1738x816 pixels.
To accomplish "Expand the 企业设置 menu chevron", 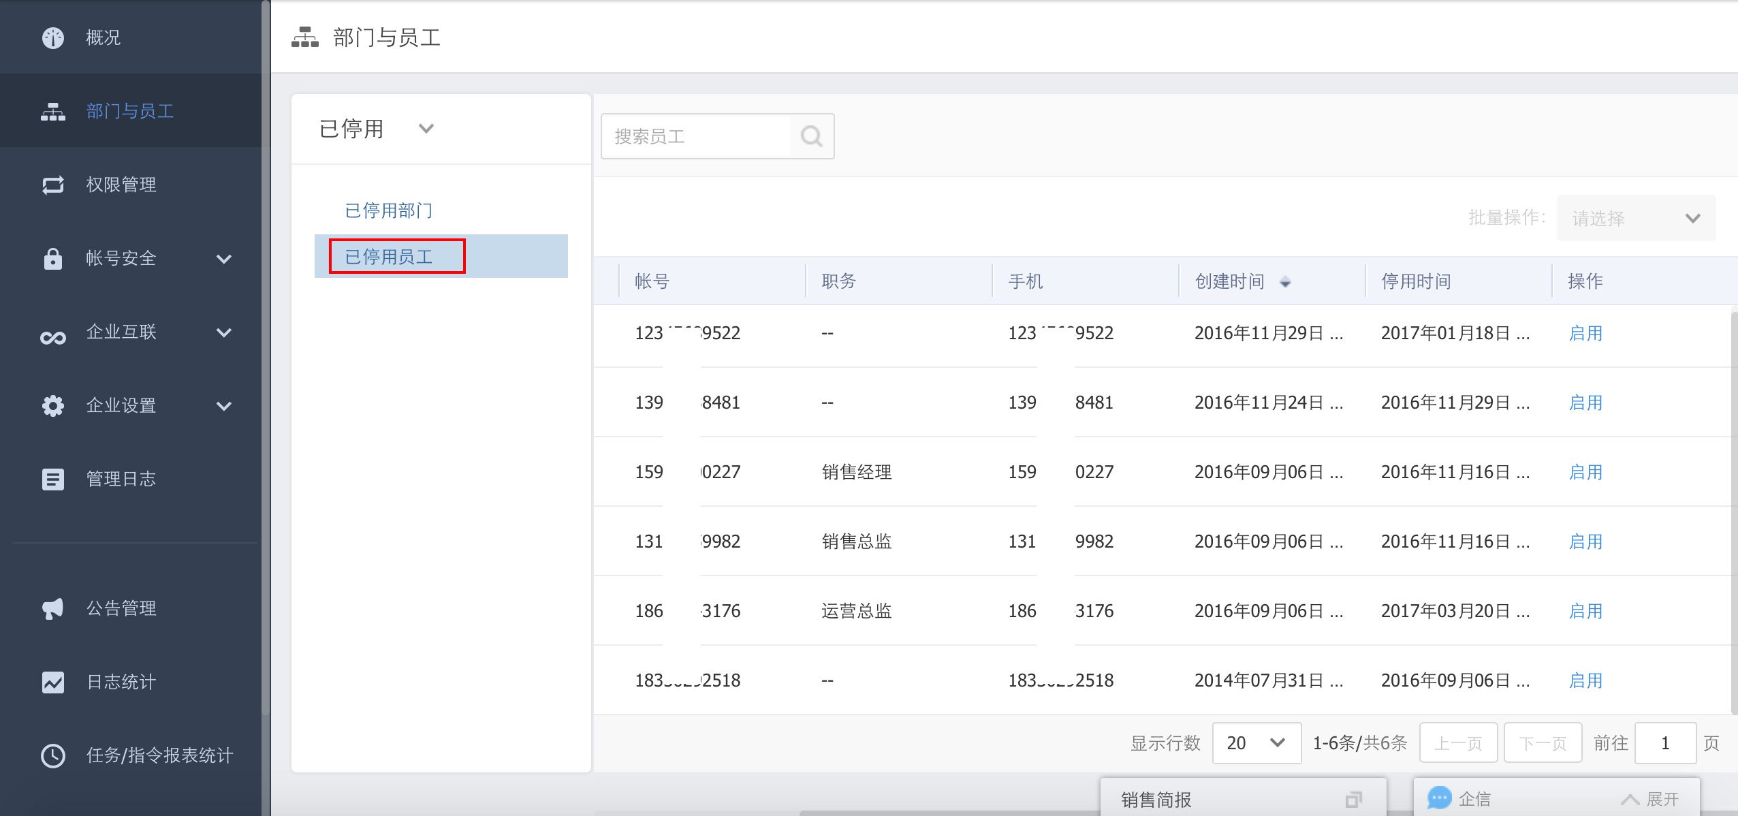I will (x=224, y=406).
